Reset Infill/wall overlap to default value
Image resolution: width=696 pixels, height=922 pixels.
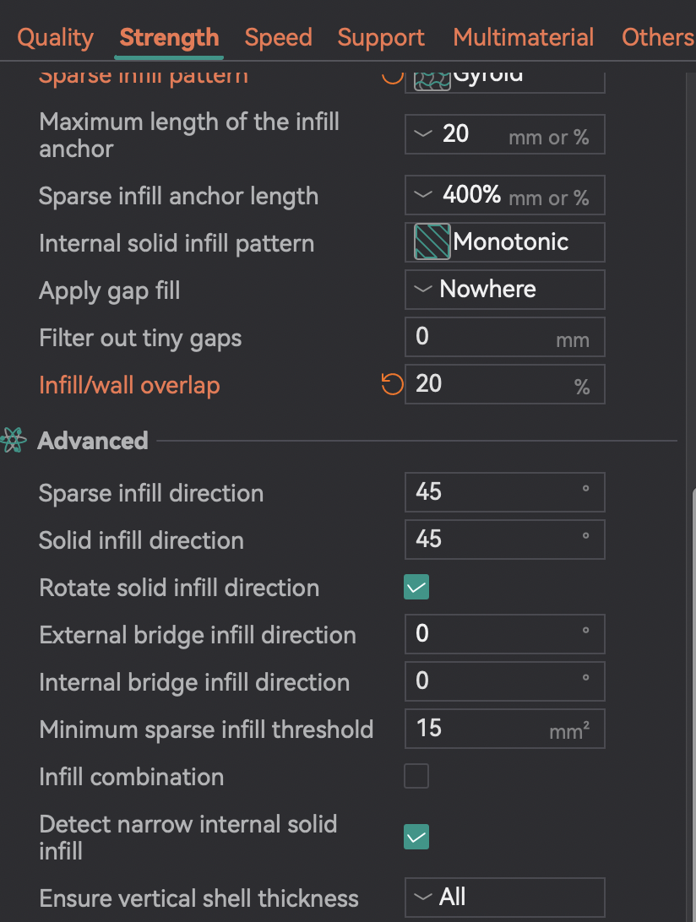pos(392,384)
